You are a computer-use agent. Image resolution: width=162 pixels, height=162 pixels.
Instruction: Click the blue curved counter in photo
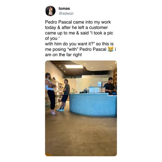pyautogui.click(x=93, y=104)
